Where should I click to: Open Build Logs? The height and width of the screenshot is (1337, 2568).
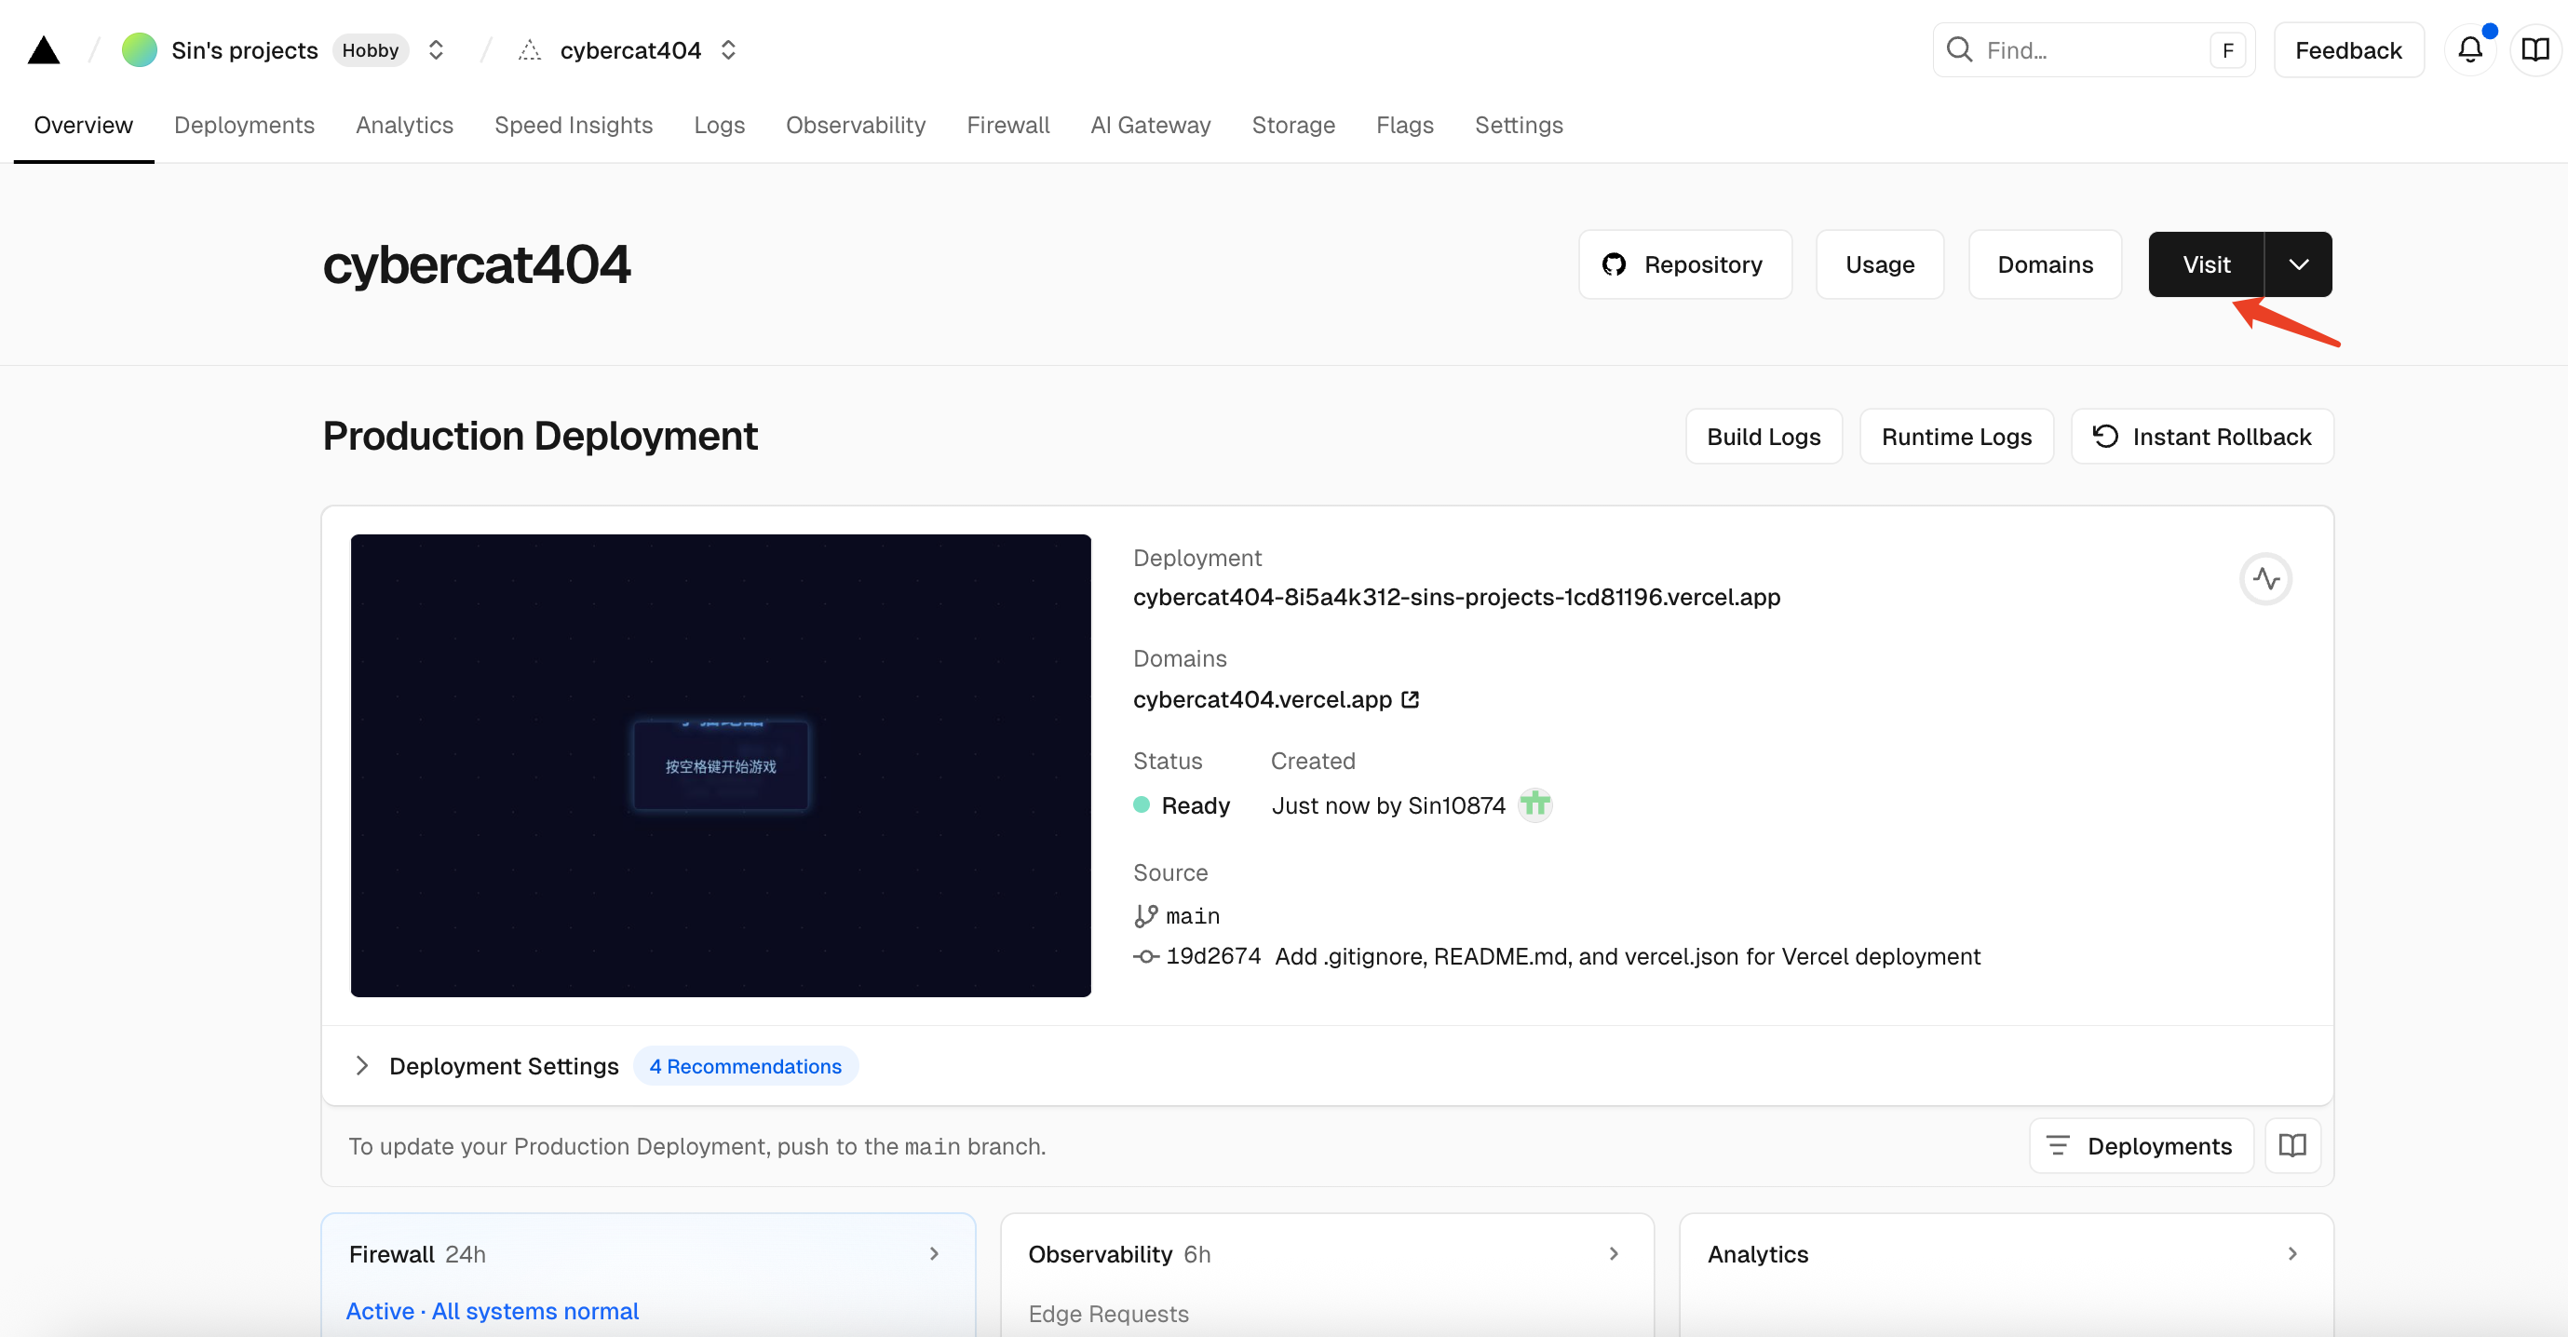[1764, 437]
